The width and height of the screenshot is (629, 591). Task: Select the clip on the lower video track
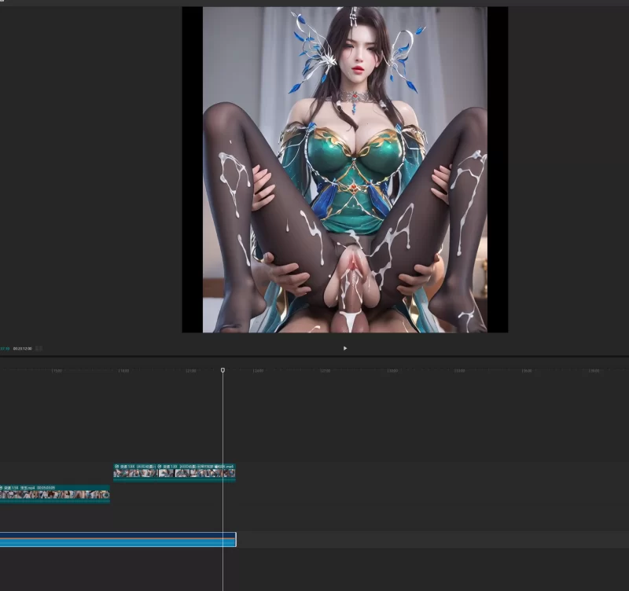[55, 494]
